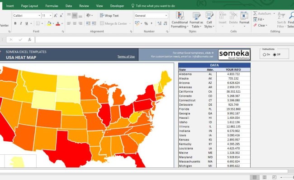Apply Percent Style
This screenshot has width=294, height=180.
click(146, 23)
